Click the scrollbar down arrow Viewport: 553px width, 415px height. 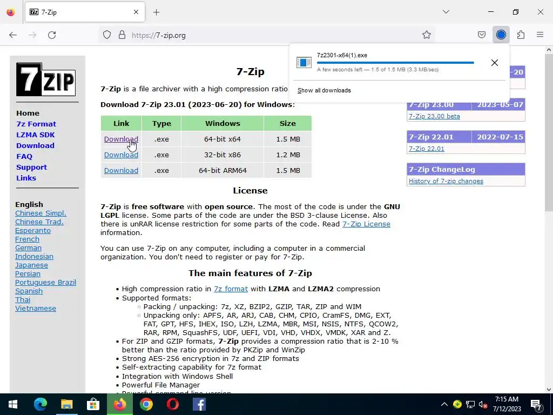(549, 390)
